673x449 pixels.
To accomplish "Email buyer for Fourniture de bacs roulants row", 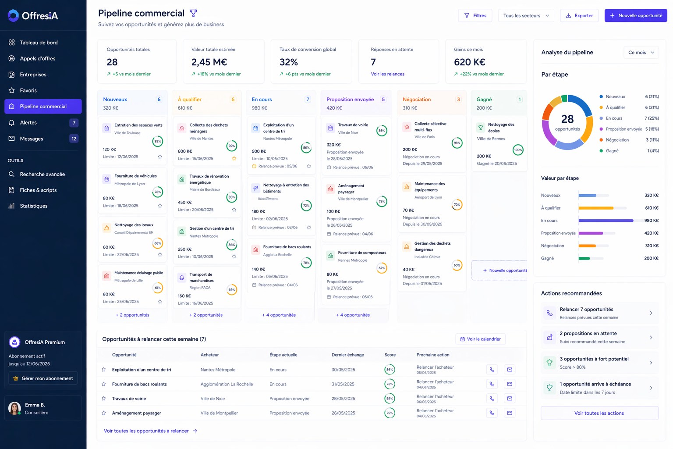I will pyautogui.click(x=510, y=384).
